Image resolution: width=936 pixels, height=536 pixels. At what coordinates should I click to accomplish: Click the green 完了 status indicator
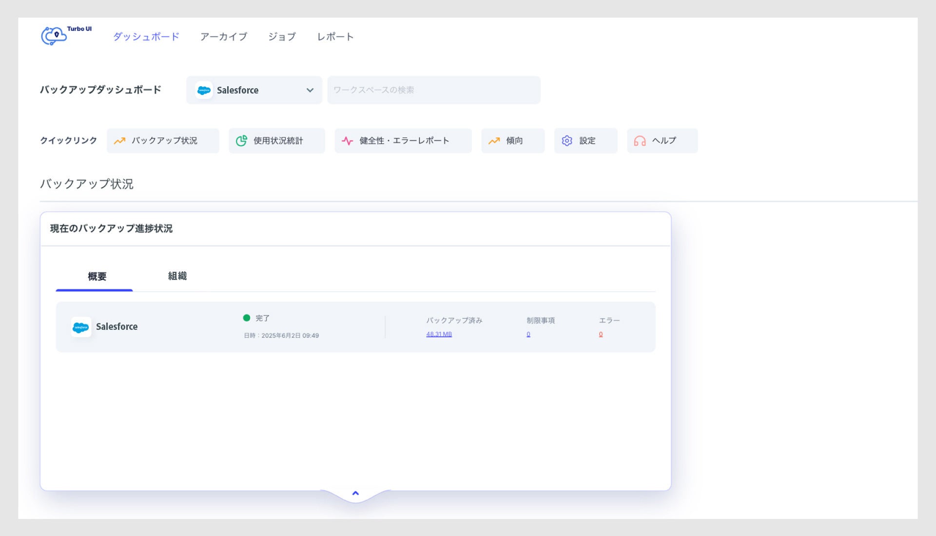pos(247,318)
